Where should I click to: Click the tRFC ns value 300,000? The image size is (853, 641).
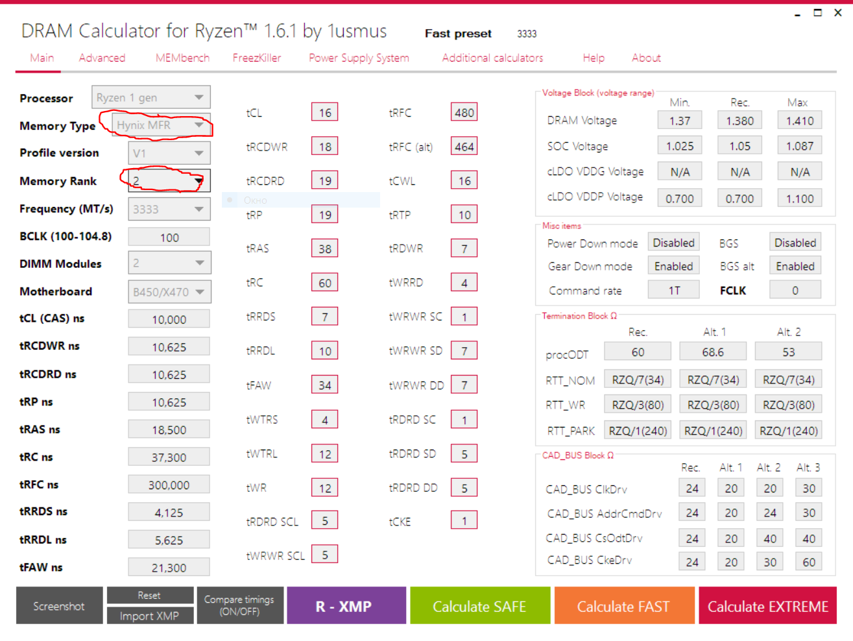[x=169, y=485]
